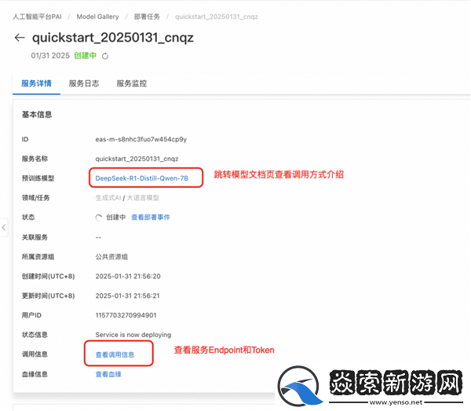Click the 预训练模型 field label
Screen dimensions: 471x411
click(38, 178)
